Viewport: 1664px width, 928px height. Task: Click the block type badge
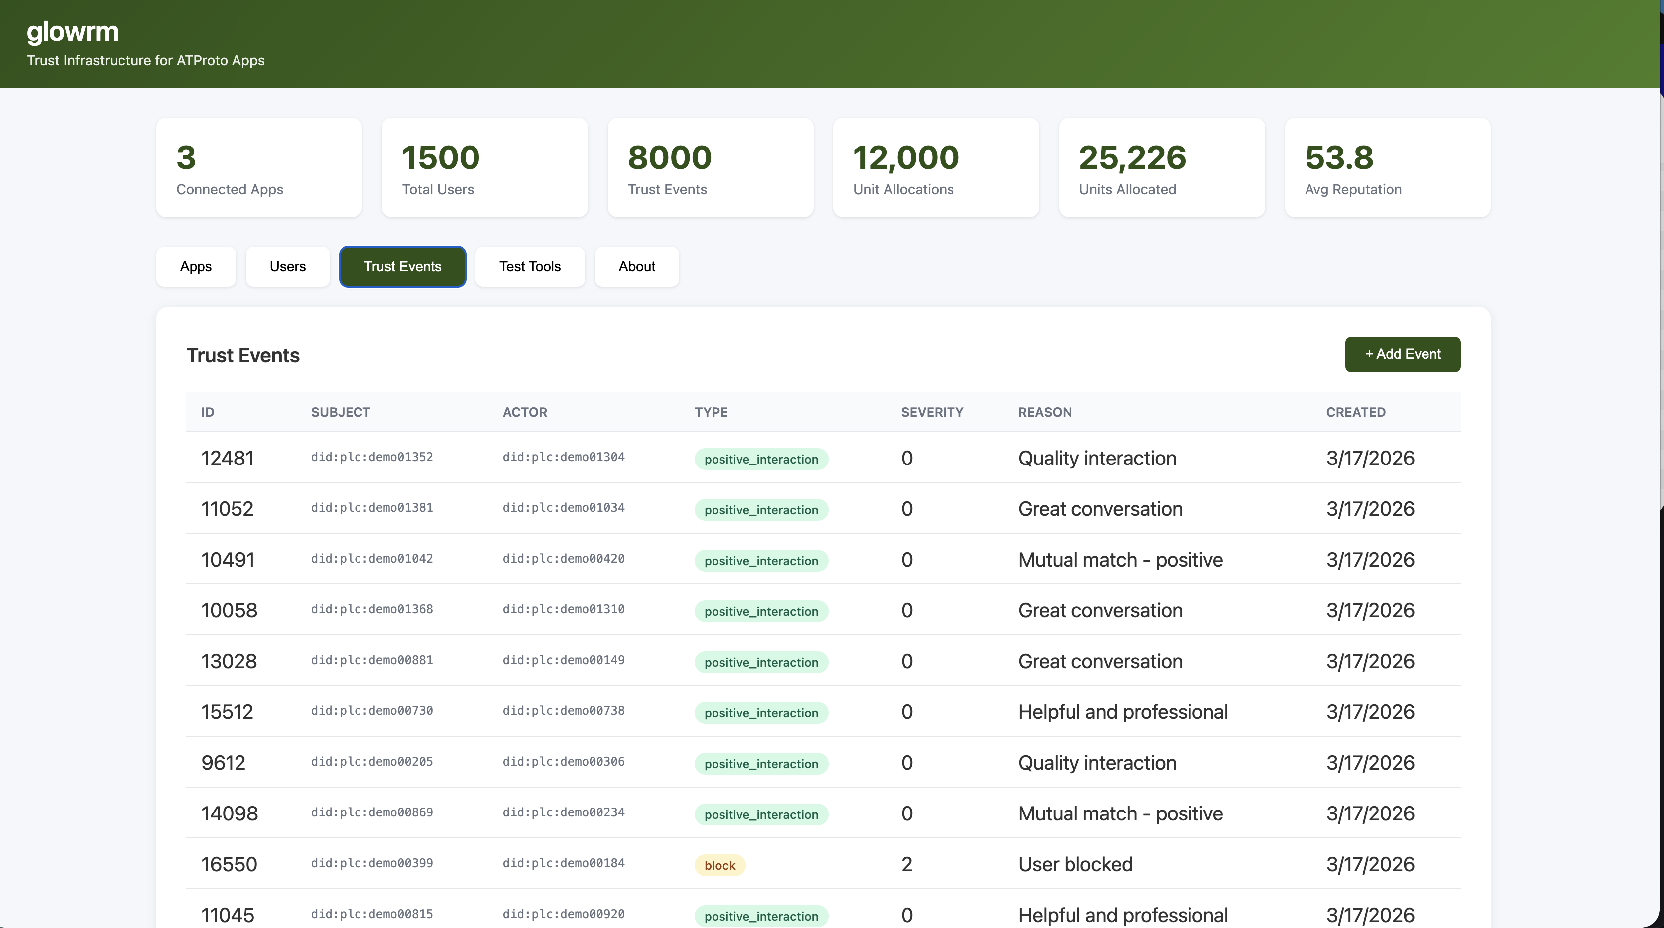[x=719, y=865]
